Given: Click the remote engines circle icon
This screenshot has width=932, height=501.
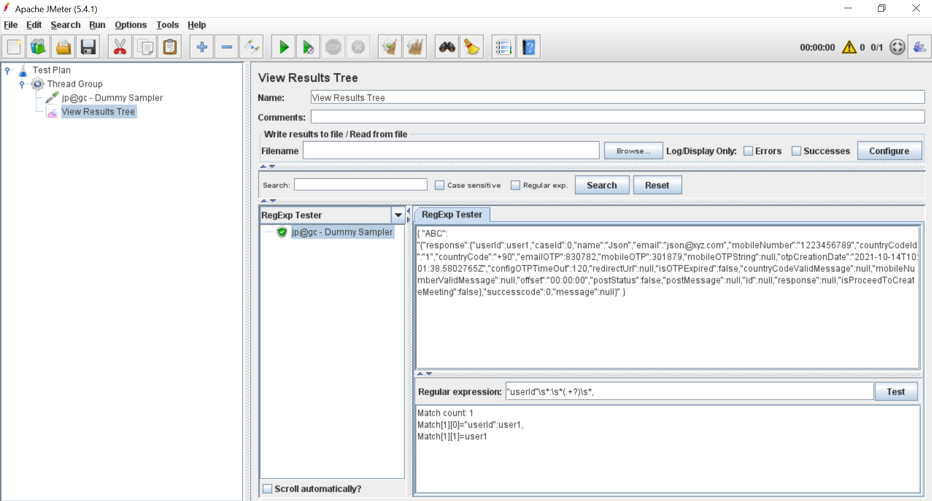Looking at the screenshot, I should 897,47.
